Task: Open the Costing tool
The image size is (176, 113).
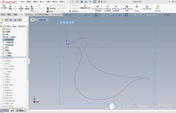Action: (137, 9)
